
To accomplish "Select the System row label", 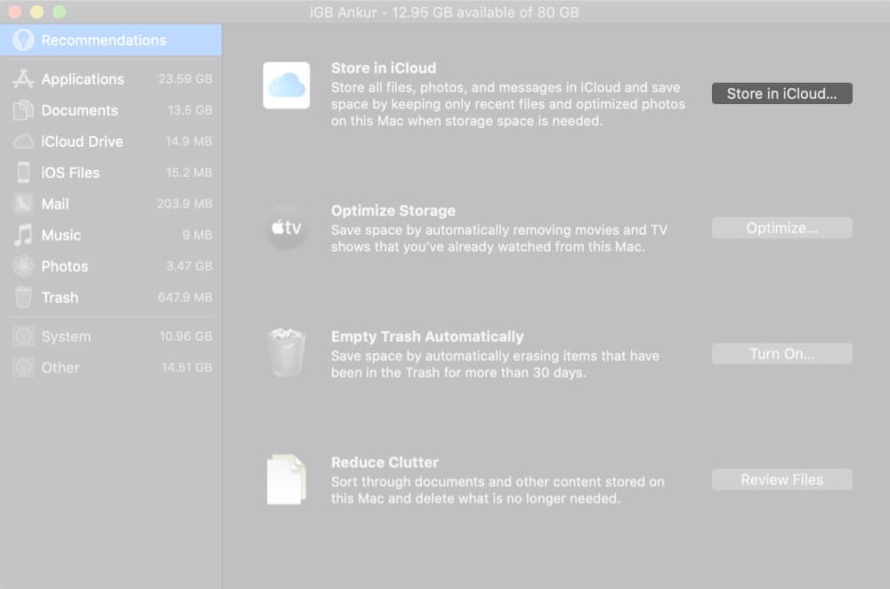I will pos(66,336).
